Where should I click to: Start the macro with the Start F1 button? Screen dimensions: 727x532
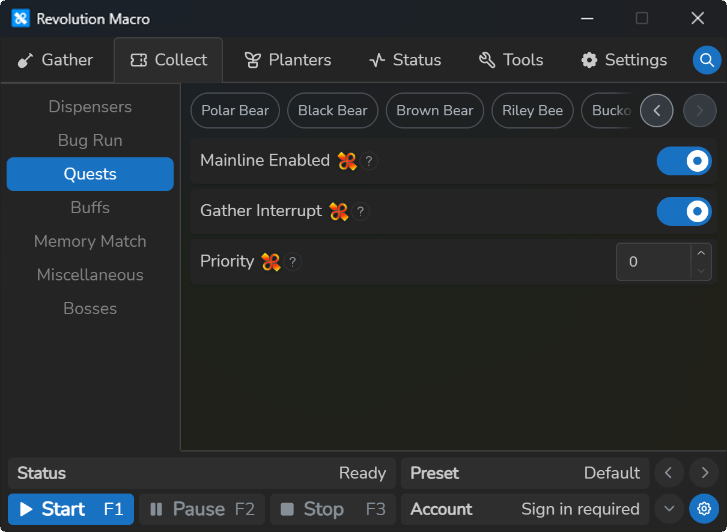[71, 509]
